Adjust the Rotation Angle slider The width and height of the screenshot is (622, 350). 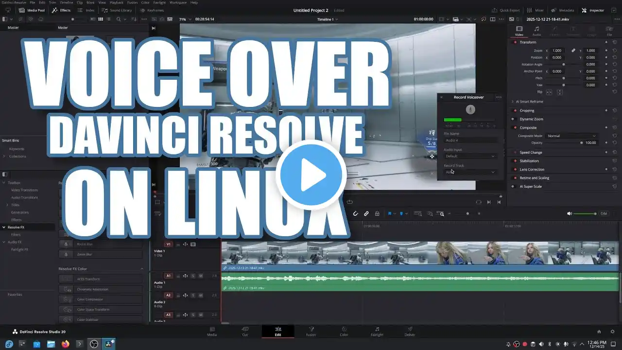point(565,64)
